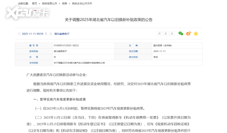Reset font size with plain A button
Image resolution: width=227 pixels, height=133 pixels.
[x=172, y=34]
